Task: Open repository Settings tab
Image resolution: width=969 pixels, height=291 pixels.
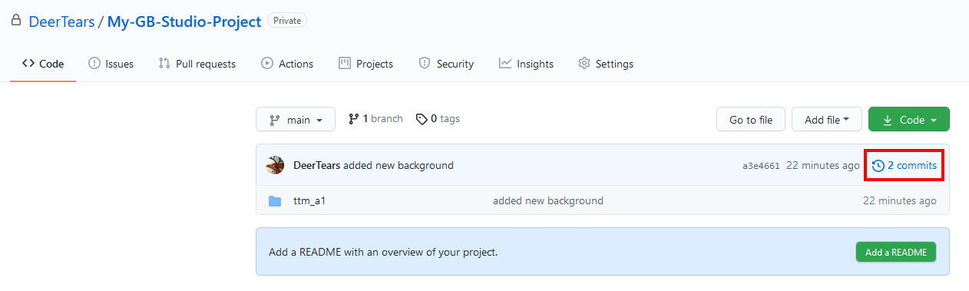Action: click(x=606, y=64)
